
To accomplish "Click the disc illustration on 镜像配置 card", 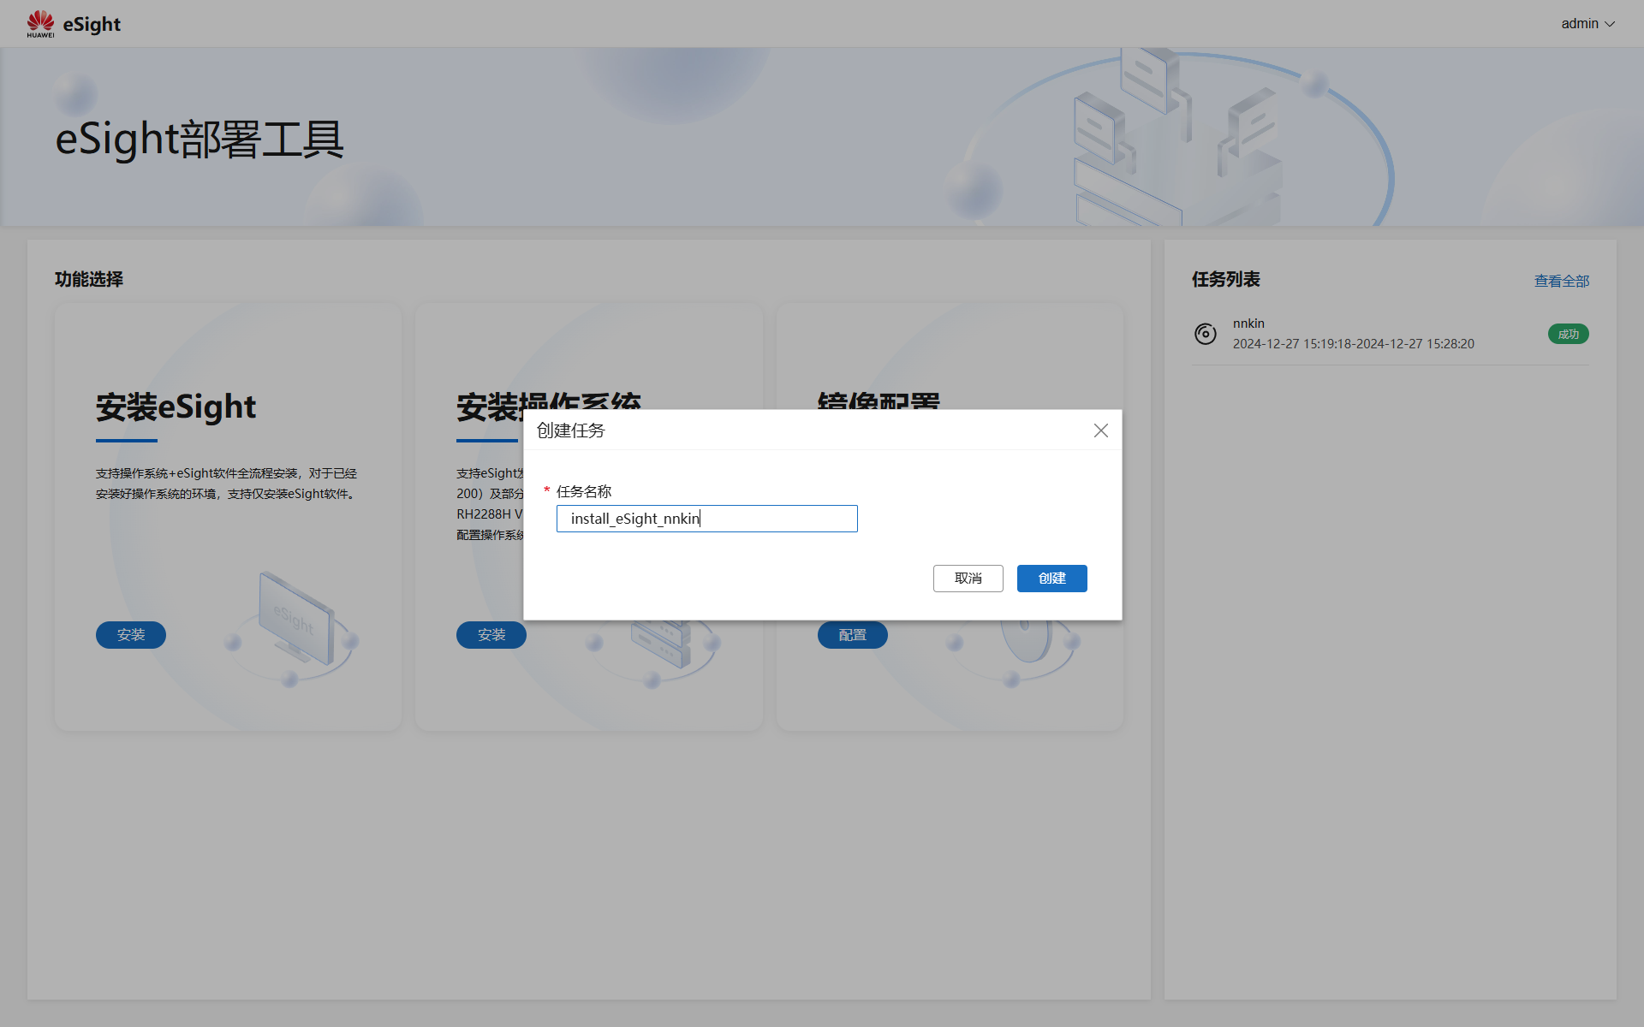I will [x=1027, y=642].
